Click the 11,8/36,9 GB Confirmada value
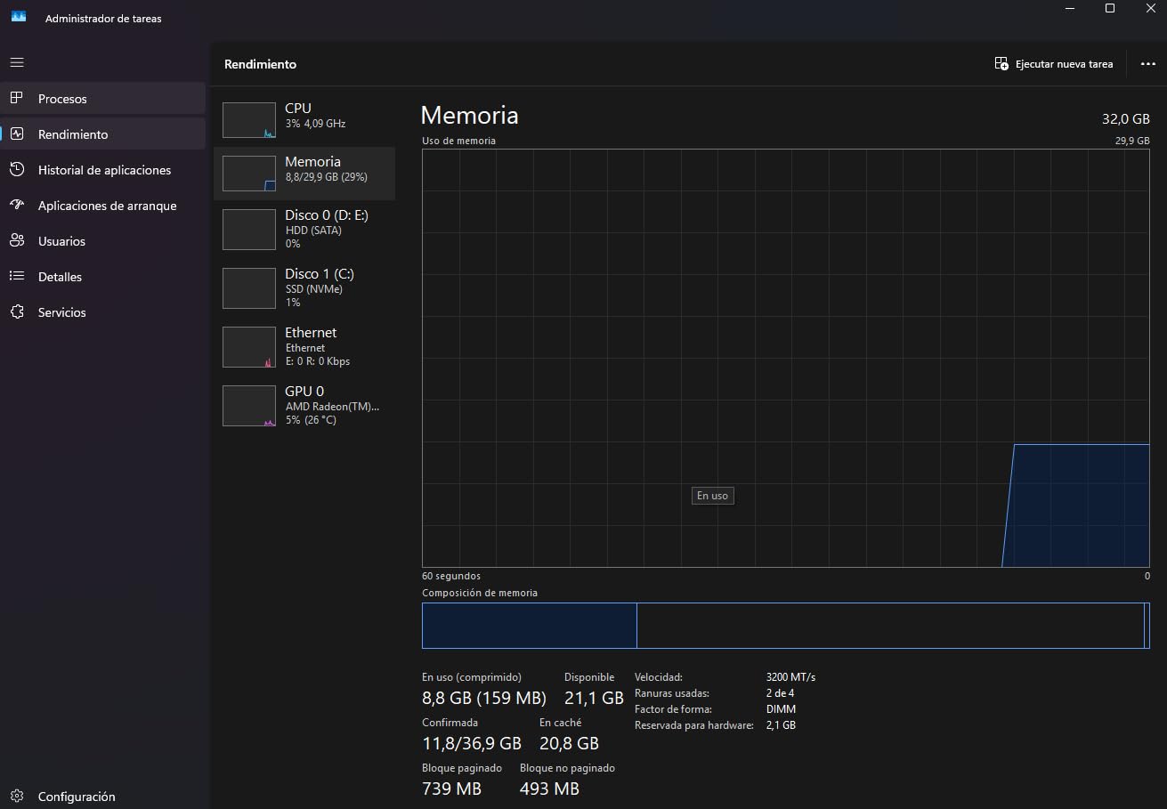1167x809 pixels. pyautogui.click(x=472, y=743)
